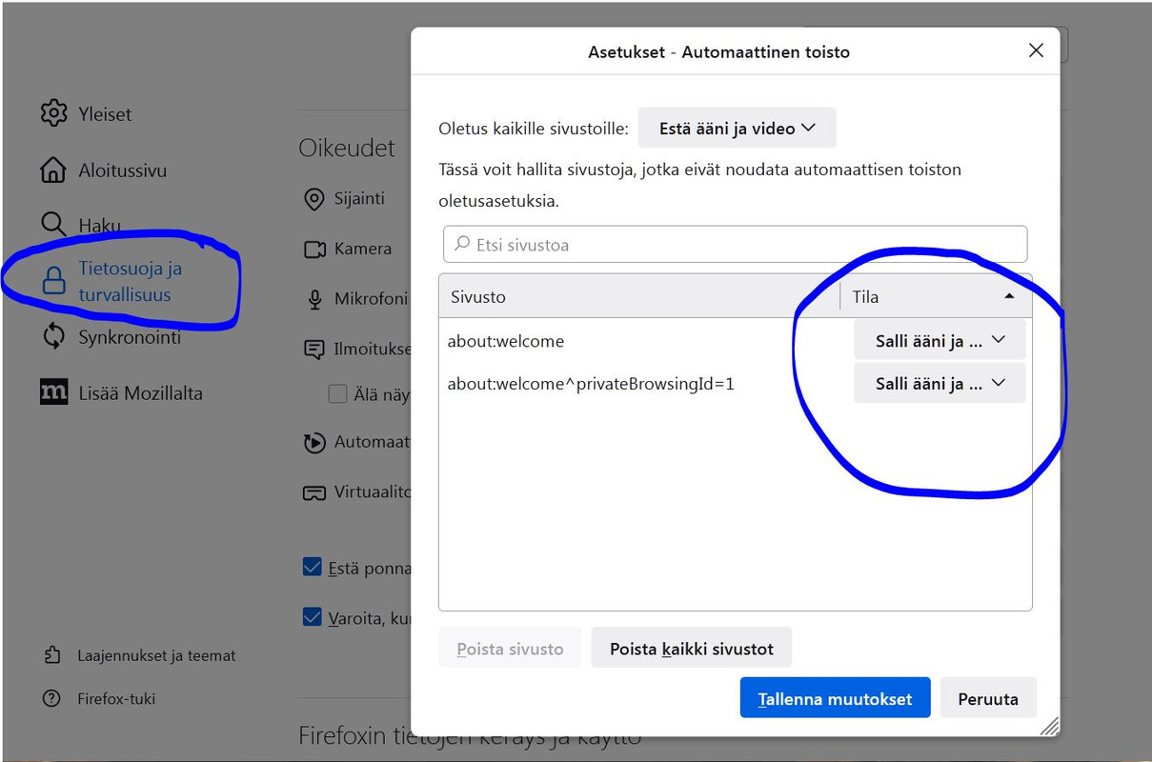Open Yleiset settings gear icon
1152x762 pixels.
pyautogui.click(x=53, y=113)
